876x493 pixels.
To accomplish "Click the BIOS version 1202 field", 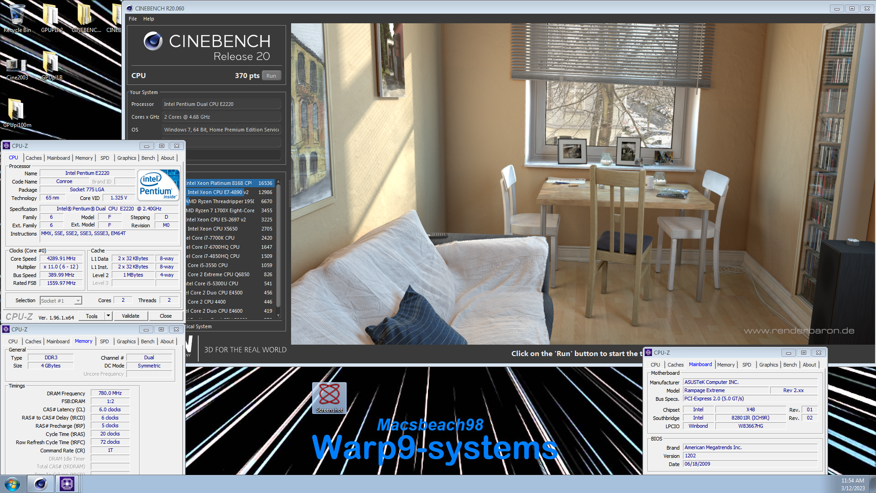I will tap(751, 456).
